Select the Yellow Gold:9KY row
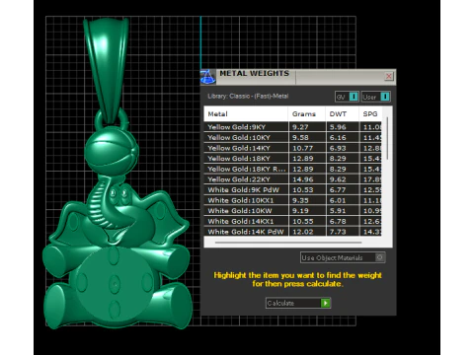The width and height of the screenshot is (474, 355). click(292, 127)
